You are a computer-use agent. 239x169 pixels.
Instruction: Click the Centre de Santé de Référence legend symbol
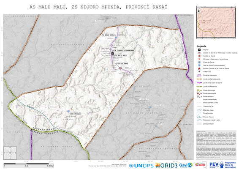pos(199,53)
